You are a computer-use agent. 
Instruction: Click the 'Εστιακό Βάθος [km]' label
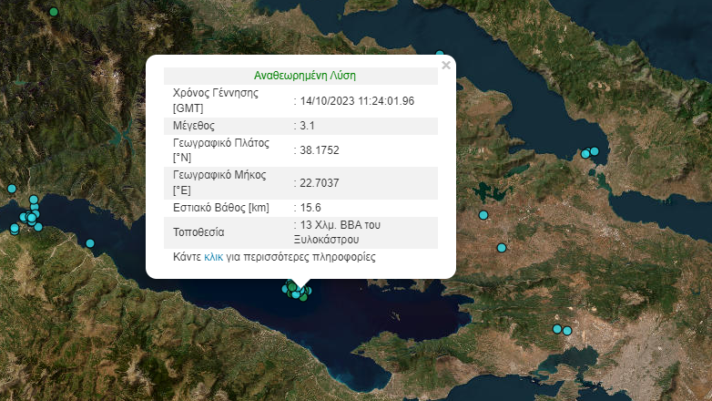point(221,208)
